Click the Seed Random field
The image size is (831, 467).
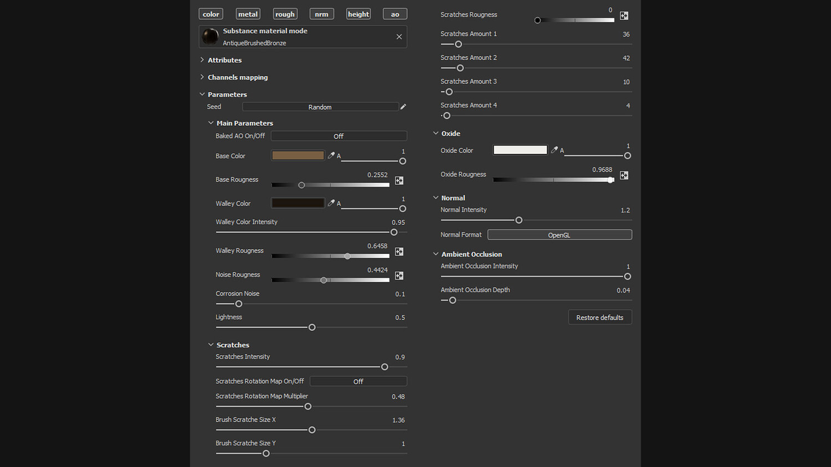click(x=320, y=107)
